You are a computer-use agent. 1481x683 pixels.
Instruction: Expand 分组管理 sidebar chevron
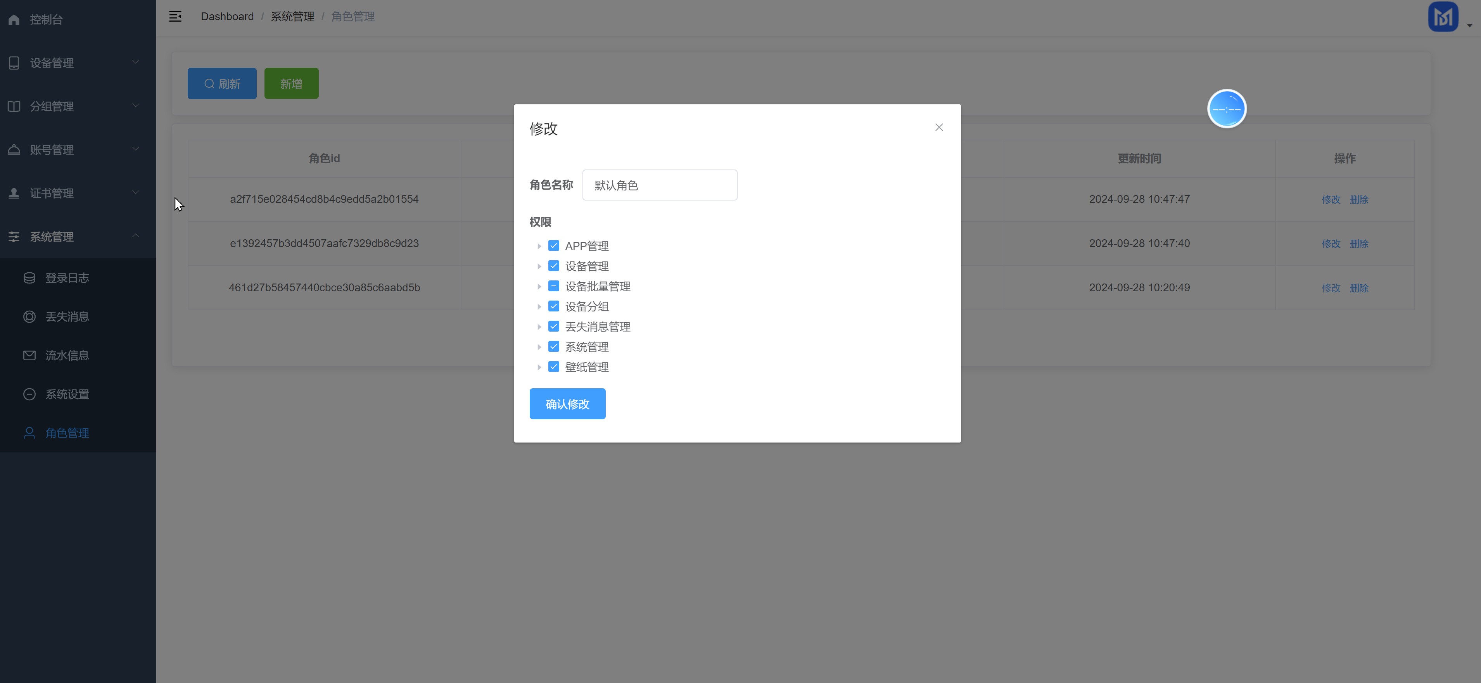click(x=136, y=105)
